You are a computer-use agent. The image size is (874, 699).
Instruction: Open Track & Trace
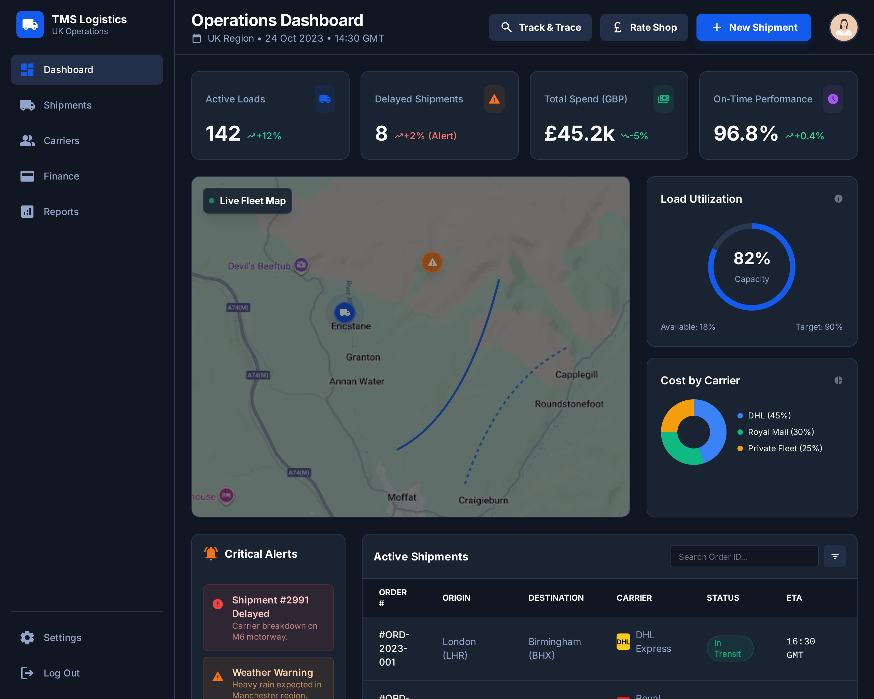pyautogui.click(x=540, y=27)
